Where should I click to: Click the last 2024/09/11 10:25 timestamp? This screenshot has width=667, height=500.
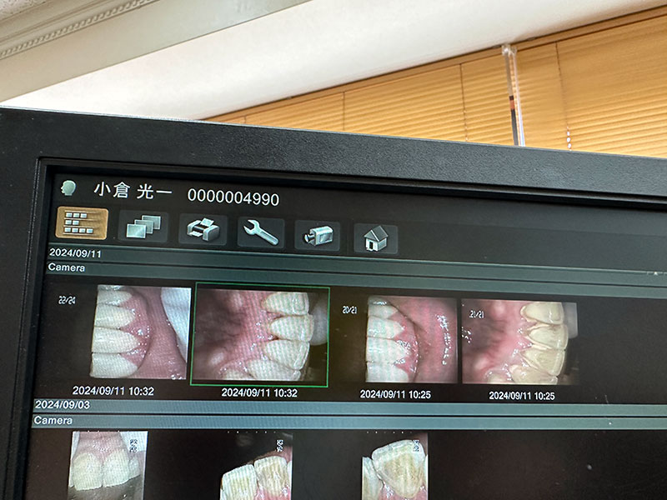click(522, 396)
